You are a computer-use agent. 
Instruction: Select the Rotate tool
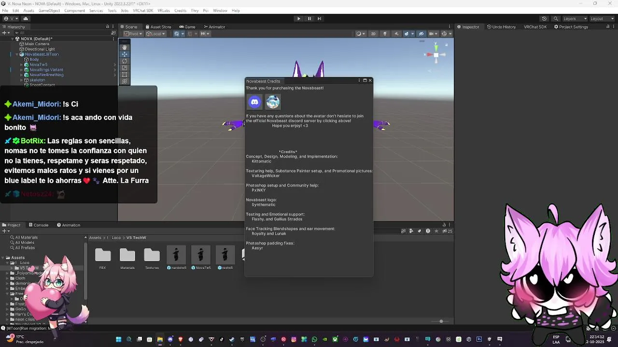click(x=125, y=61)
